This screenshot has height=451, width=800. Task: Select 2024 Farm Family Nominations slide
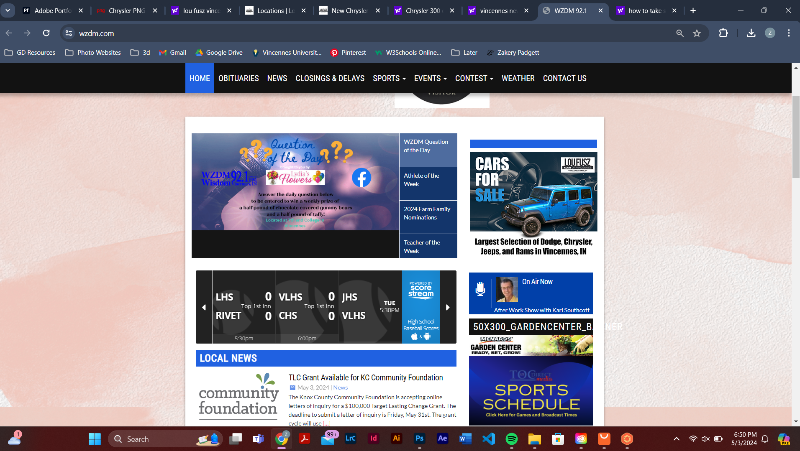(428, 217)
